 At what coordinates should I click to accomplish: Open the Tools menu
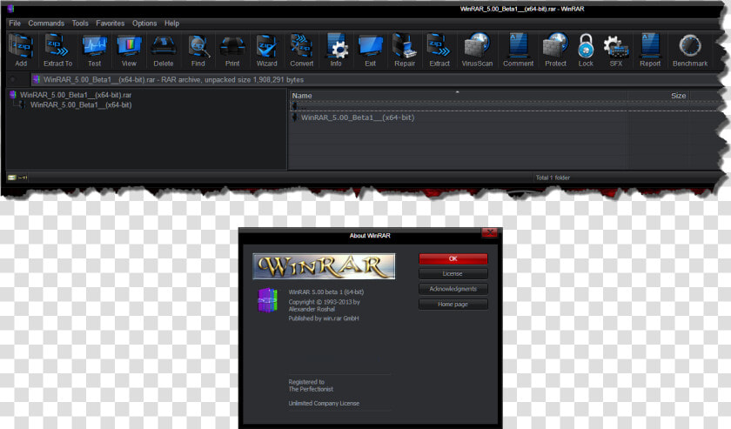coord(80,23)
